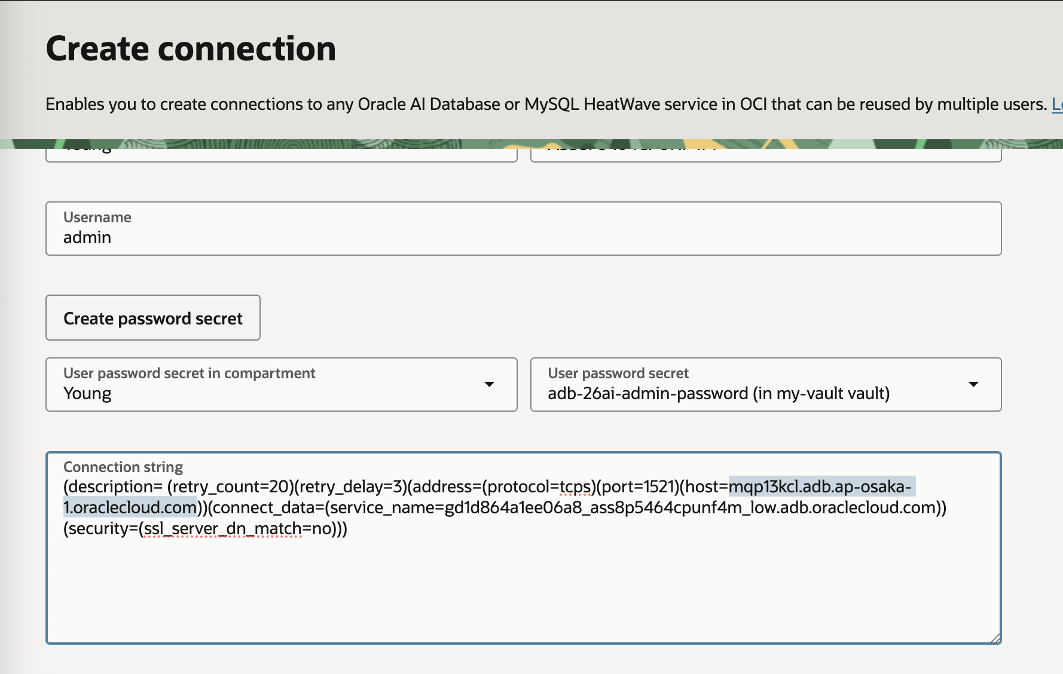The height and width of the screenshot is (674, 1063).
Task: Click the partially visible field showing 'Young' above
Action: [x=281, y=151]
